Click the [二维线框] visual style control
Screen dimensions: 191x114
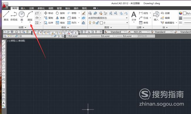pyautogui.click(x=20, y=41)
